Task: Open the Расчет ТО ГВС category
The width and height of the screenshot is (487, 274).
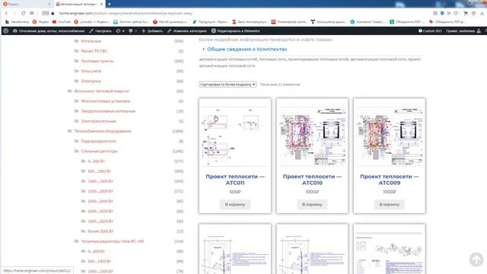Action: (94, 51)
